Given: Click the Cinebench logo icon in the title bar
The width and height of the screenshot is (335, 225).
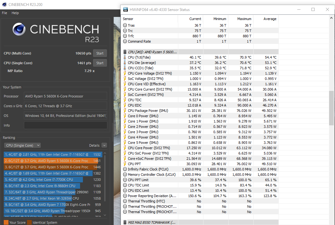Looking at the screenshot, I should (4, 4).
